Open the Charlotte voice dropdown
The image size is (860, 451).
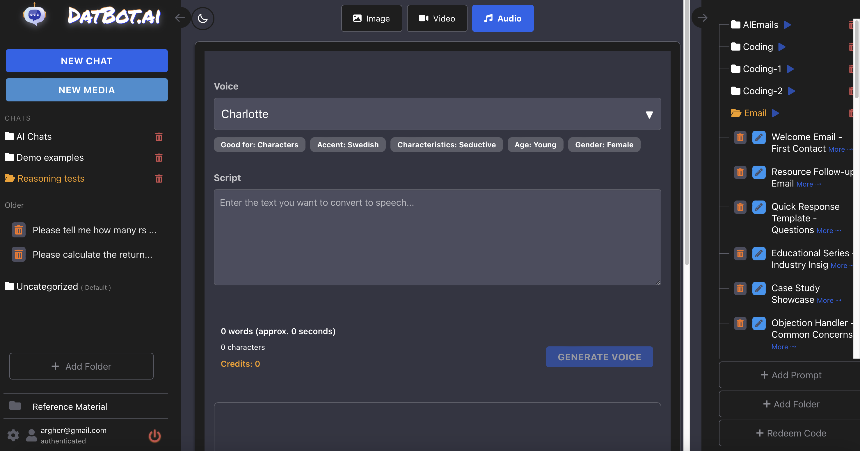coord(437,114)
